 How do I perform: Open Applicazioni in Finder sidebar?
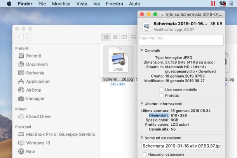coord(34,82)
